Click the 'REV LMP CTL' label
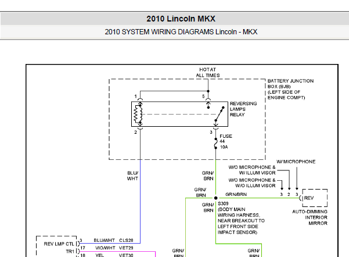 59,244
